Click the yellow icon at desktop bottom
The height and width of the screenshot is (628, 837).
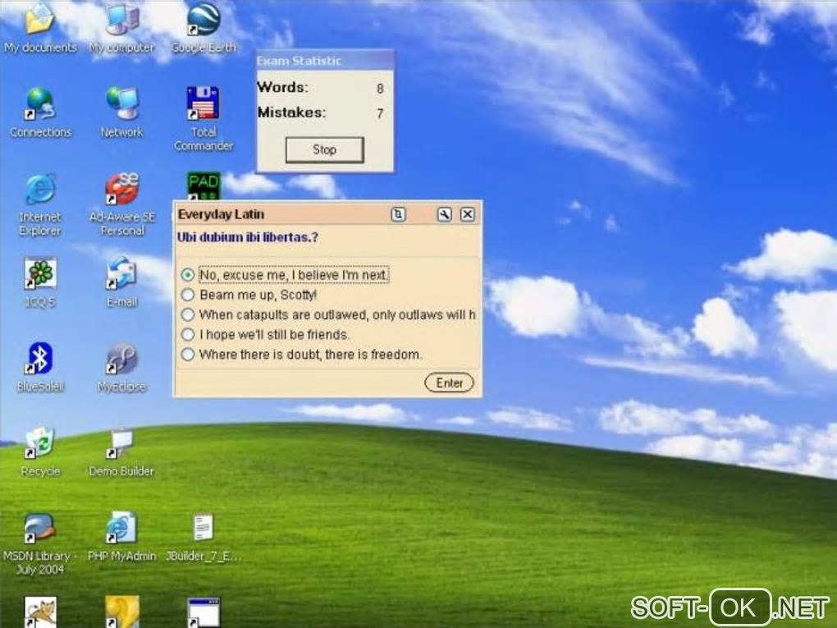(x=121, y=612)
